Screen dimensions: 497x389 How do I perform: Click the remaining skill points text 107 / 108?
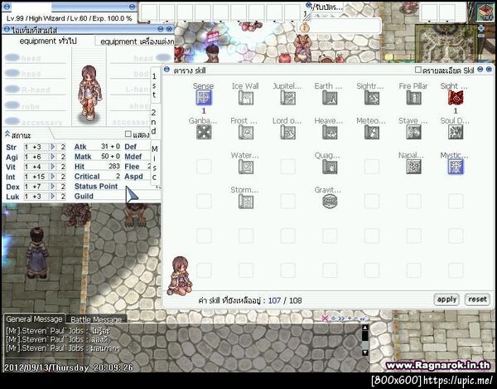pos(285,300)
